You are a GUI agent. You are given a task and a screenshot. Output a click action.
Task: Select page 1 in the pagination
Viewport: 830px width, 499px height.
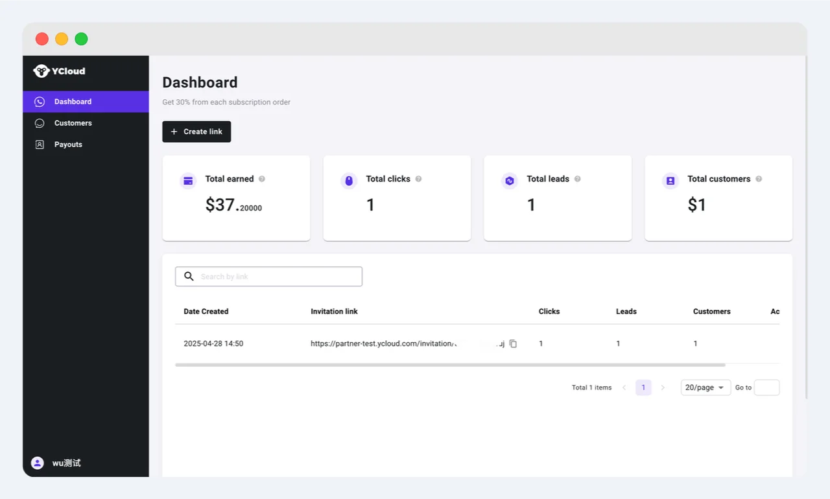pos(643,388)
